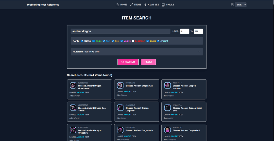Click Wuthering Nest Reference site title
Image resolution: width=274 pixels, height=141 pixels.
coord(43,5)
